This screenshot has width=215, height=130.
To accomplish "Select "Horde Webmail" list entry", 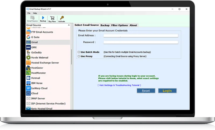I will (x=48, y=58).
